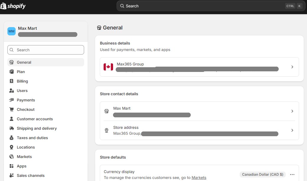
Task: Open Max Mart contact details chevron
Action: click(x=292, y=111)
